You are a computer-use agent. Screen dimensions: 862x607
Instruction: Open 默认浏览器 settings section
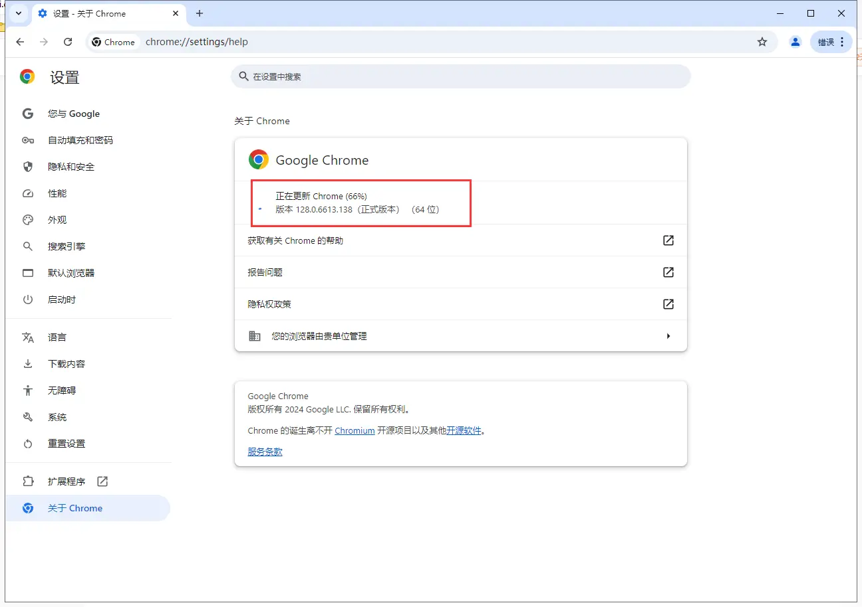(88, 273)
